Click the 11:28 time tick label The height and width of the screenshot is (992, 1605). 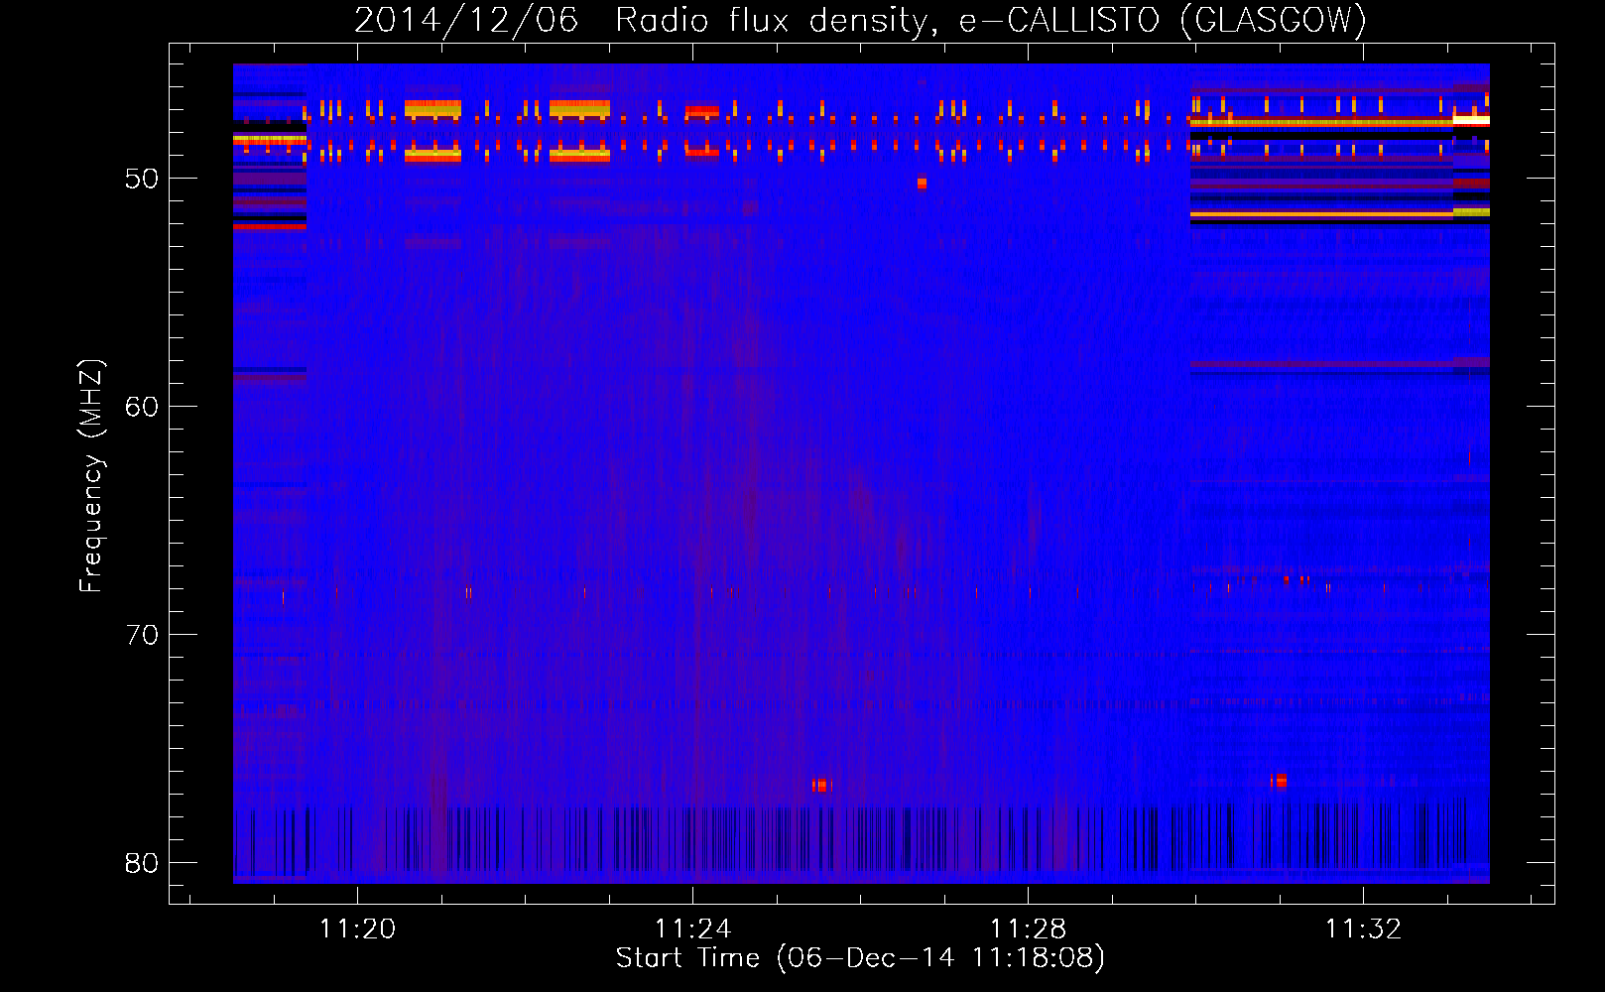click(1029, 929)
